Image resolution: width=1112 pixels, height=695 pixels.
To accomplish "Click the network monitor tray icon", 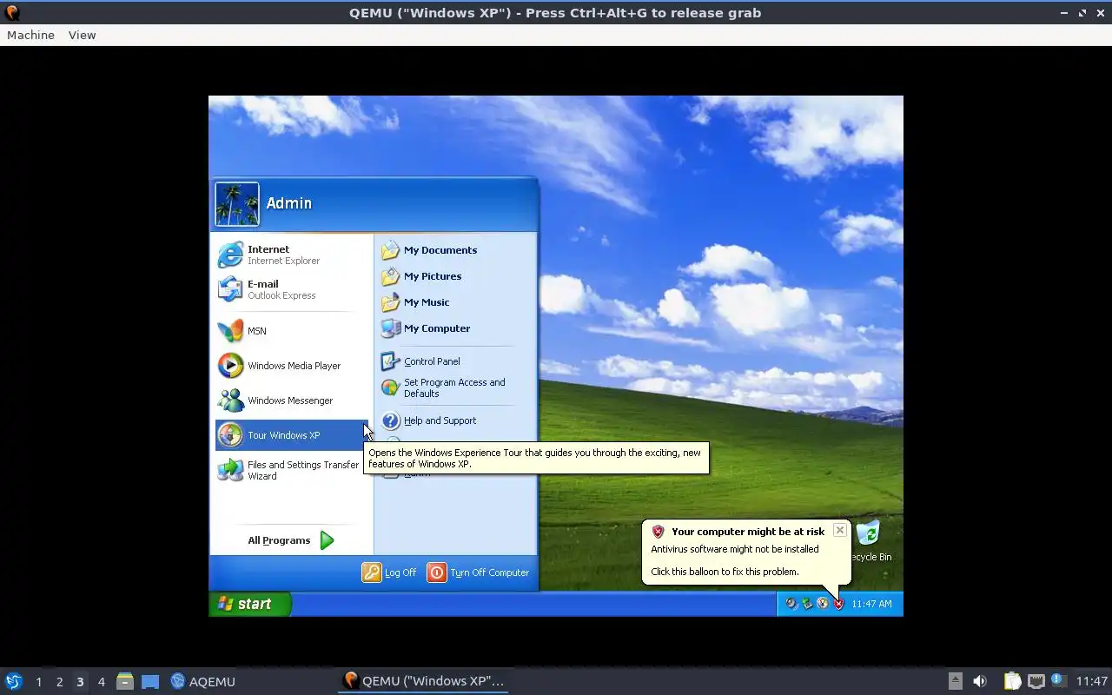I will [1036, 681].
